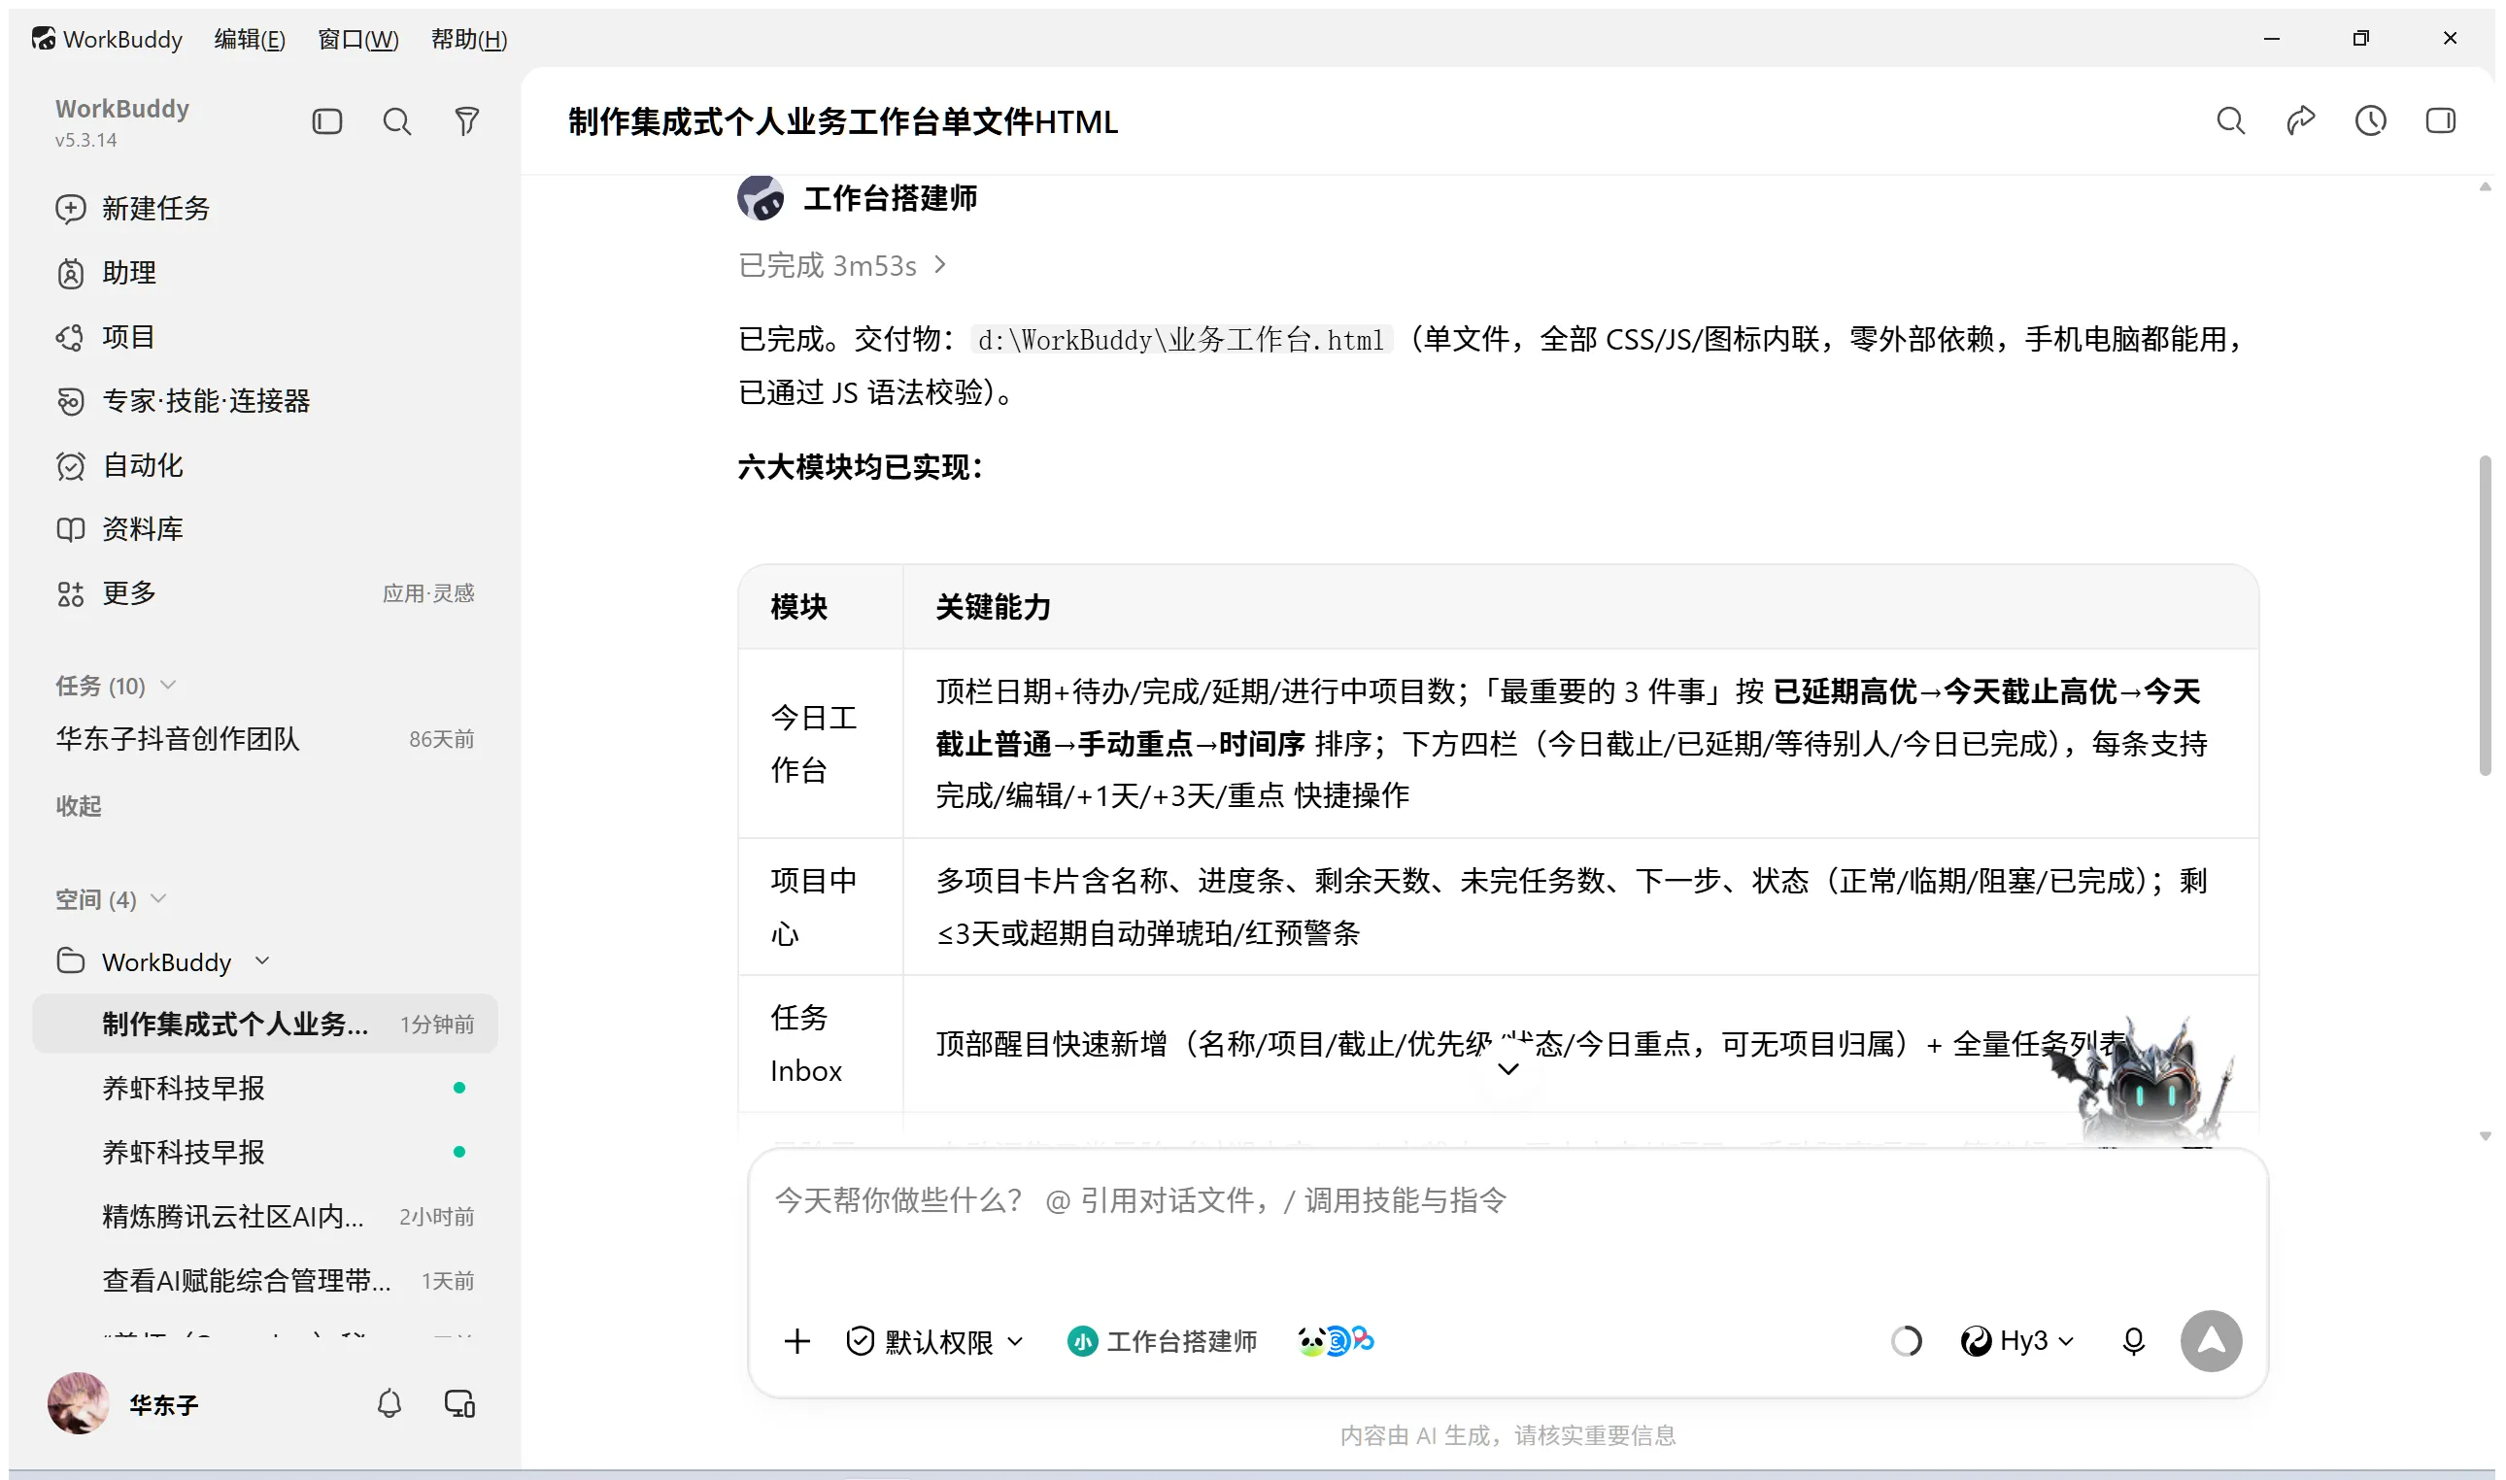Screen dimensions: 2506x1480
Task: Click the 项目 sidebar icon
Action: [x=71, y=337]
